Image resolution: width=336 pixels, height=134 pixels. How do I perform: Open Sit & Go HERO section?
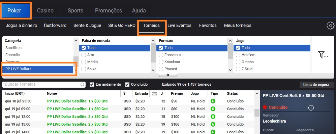click(x=122, y=26)
